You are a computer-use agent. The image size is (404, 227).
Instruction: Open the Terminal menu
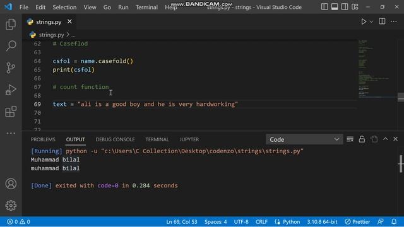pos(146,7)
